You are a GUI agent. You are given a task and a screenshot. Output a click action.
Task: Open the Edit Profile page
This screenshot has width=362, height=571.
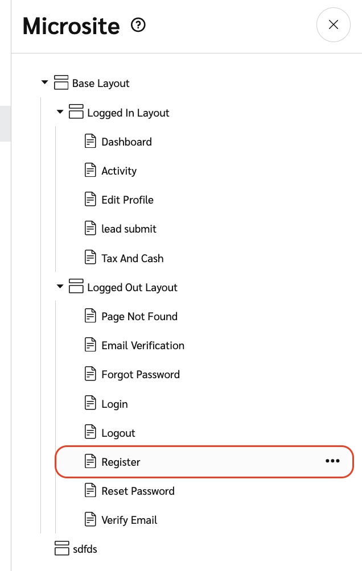[x=127, y=200]
